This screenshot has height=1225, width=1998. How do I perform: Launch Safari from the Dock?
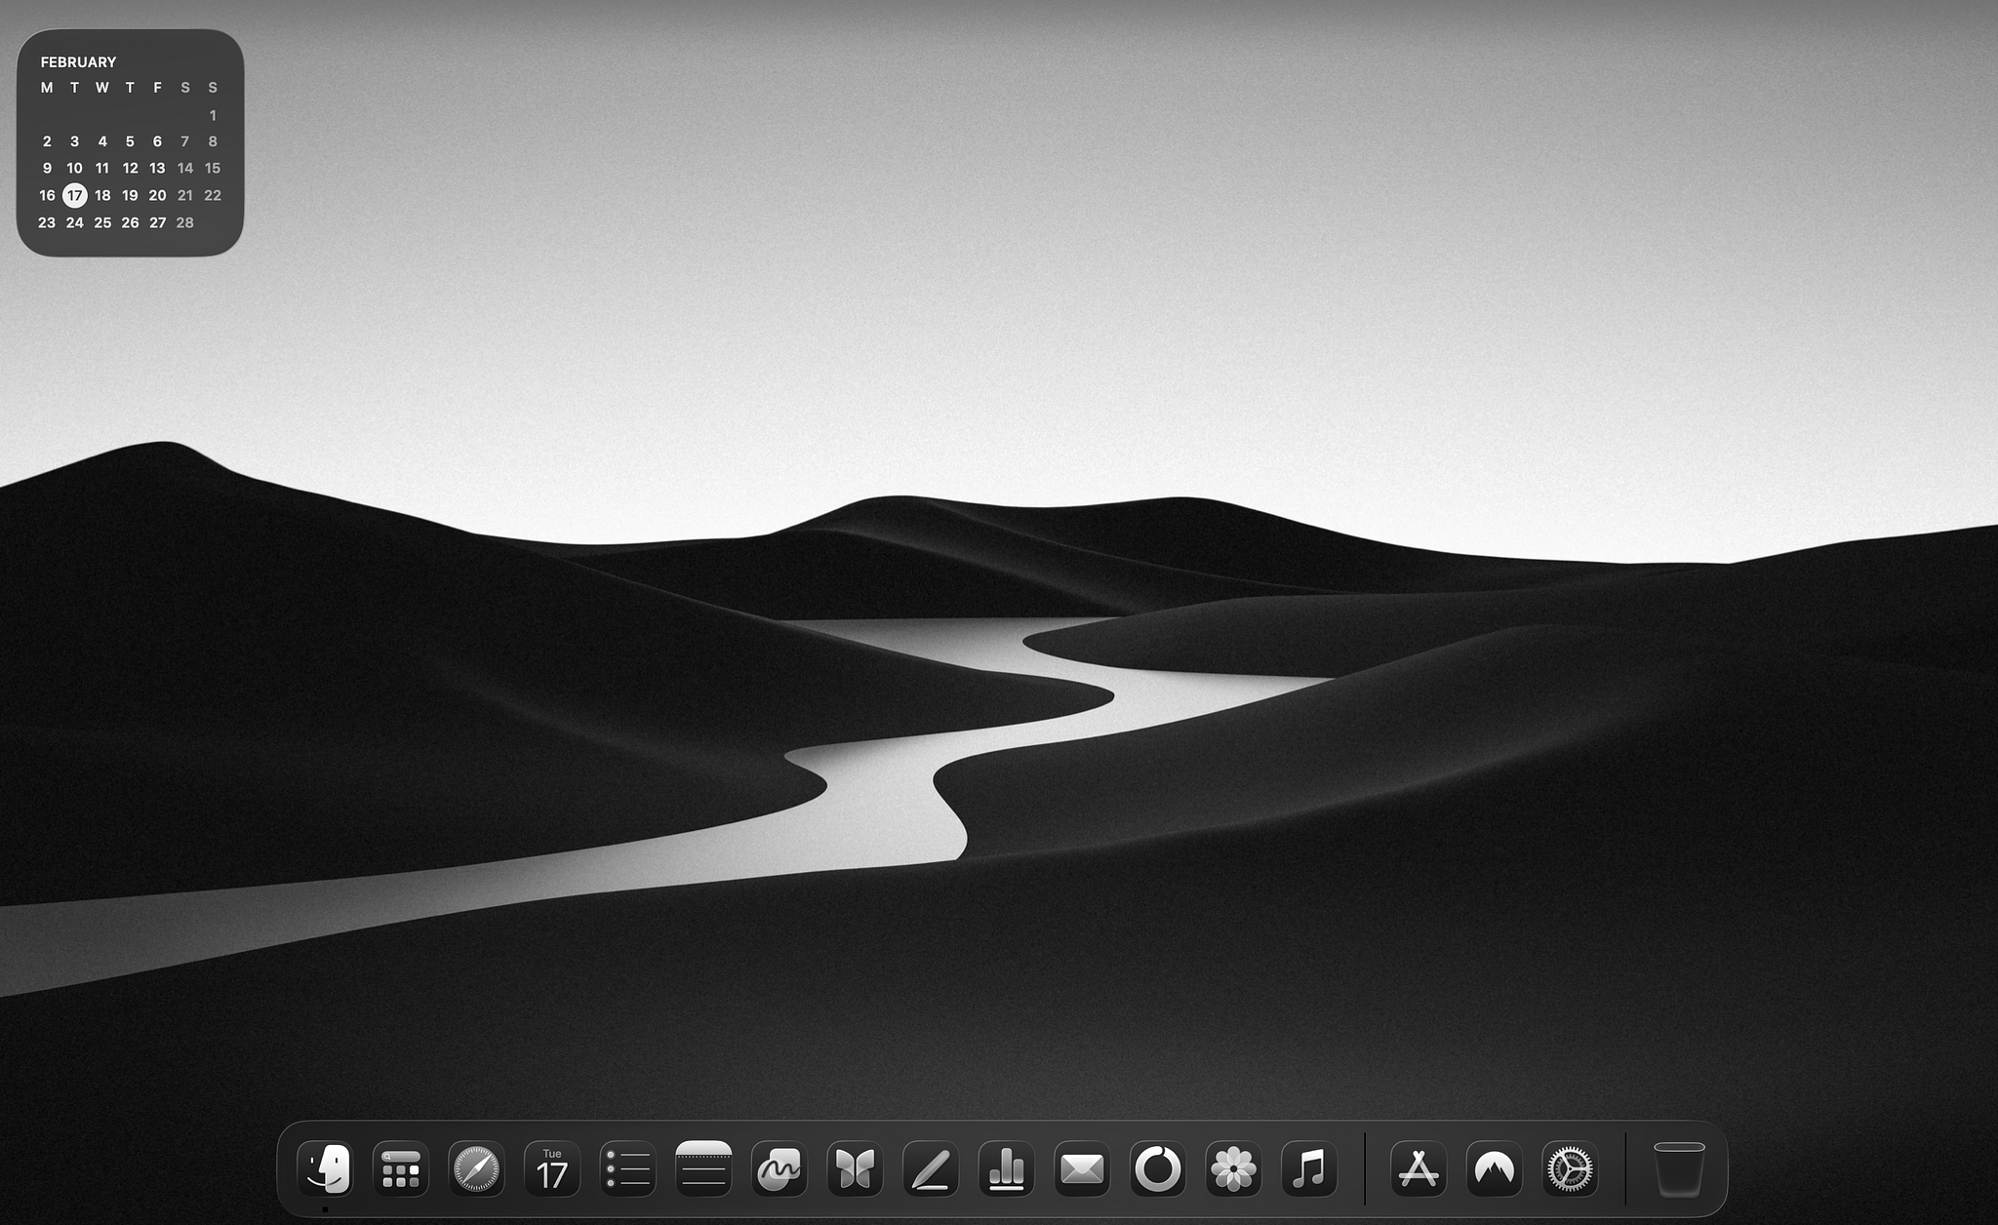(x=476, y=1167)
